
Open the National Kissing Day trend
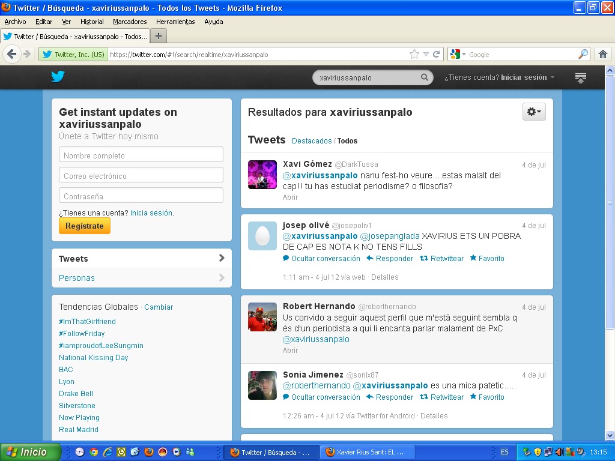(x=93, y=358)
